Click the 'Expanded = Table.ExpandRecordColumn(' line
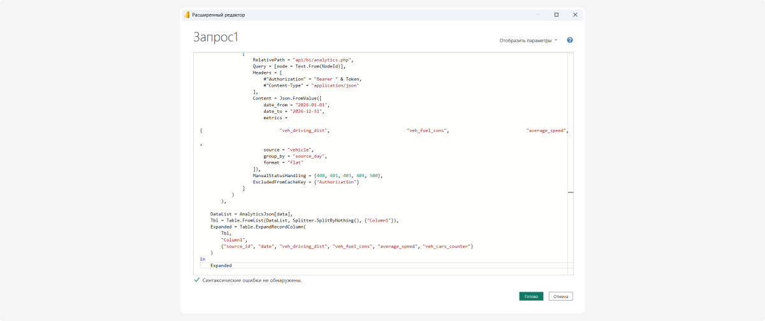Screen dimensions: 765x321 point(258,227)
